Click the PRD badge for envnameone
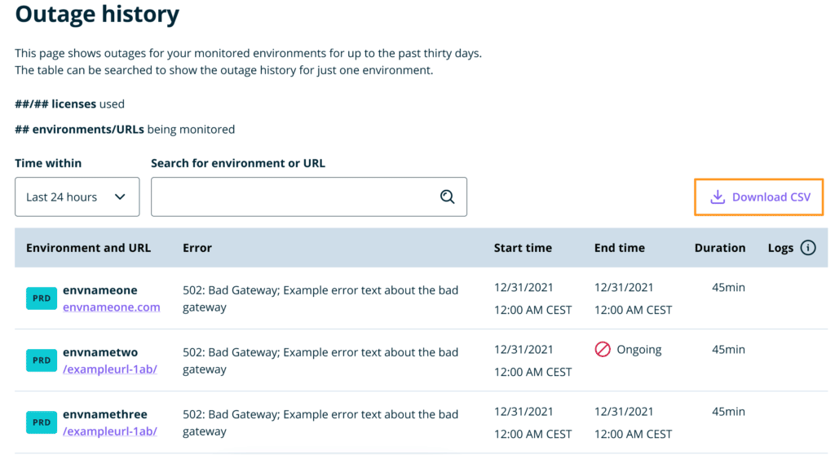This screenshot has height=455, width=835. tap(42, 298)
